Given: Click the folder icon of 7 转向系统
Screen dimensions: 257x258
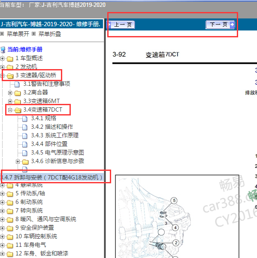Looking at the screenshot, I should pos(10,211).
